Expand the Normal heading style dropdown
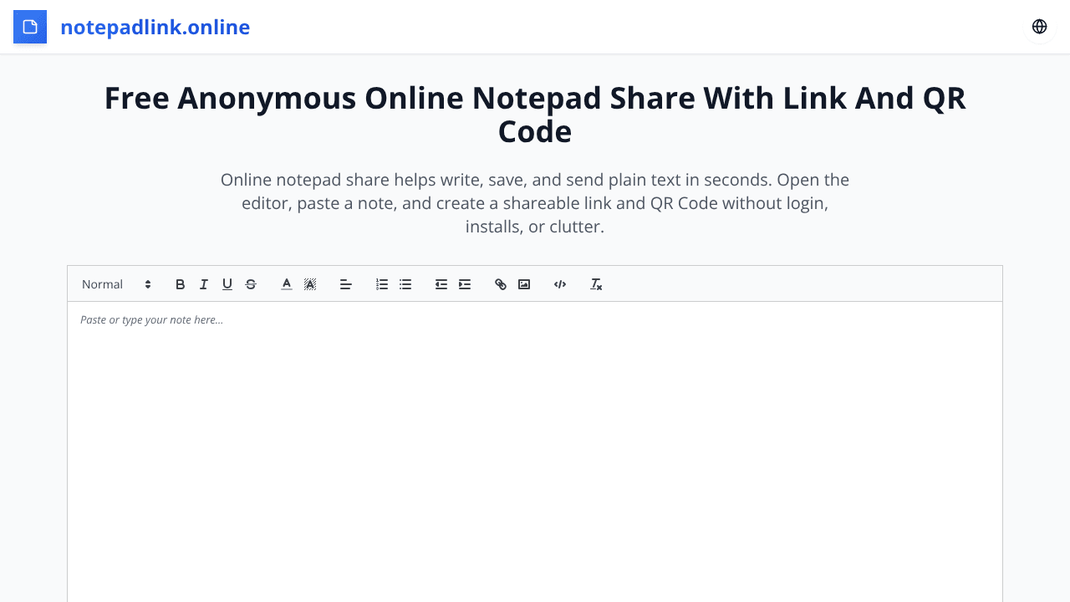 pyautogui.click(x=116, y=284)
